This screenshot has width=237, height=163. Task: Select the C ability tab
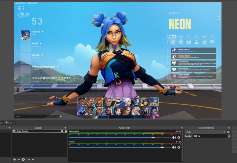point(189,36)
